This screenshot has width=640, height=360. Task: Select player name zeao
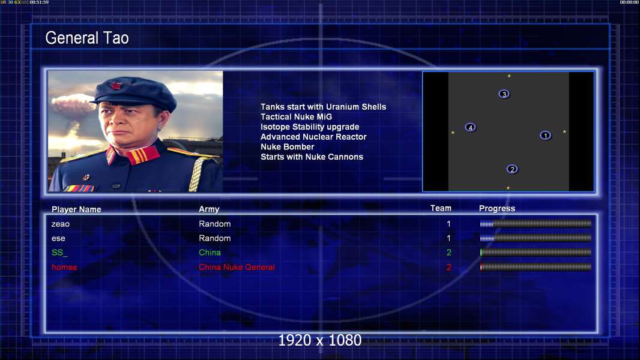click(x=61, y=224)
